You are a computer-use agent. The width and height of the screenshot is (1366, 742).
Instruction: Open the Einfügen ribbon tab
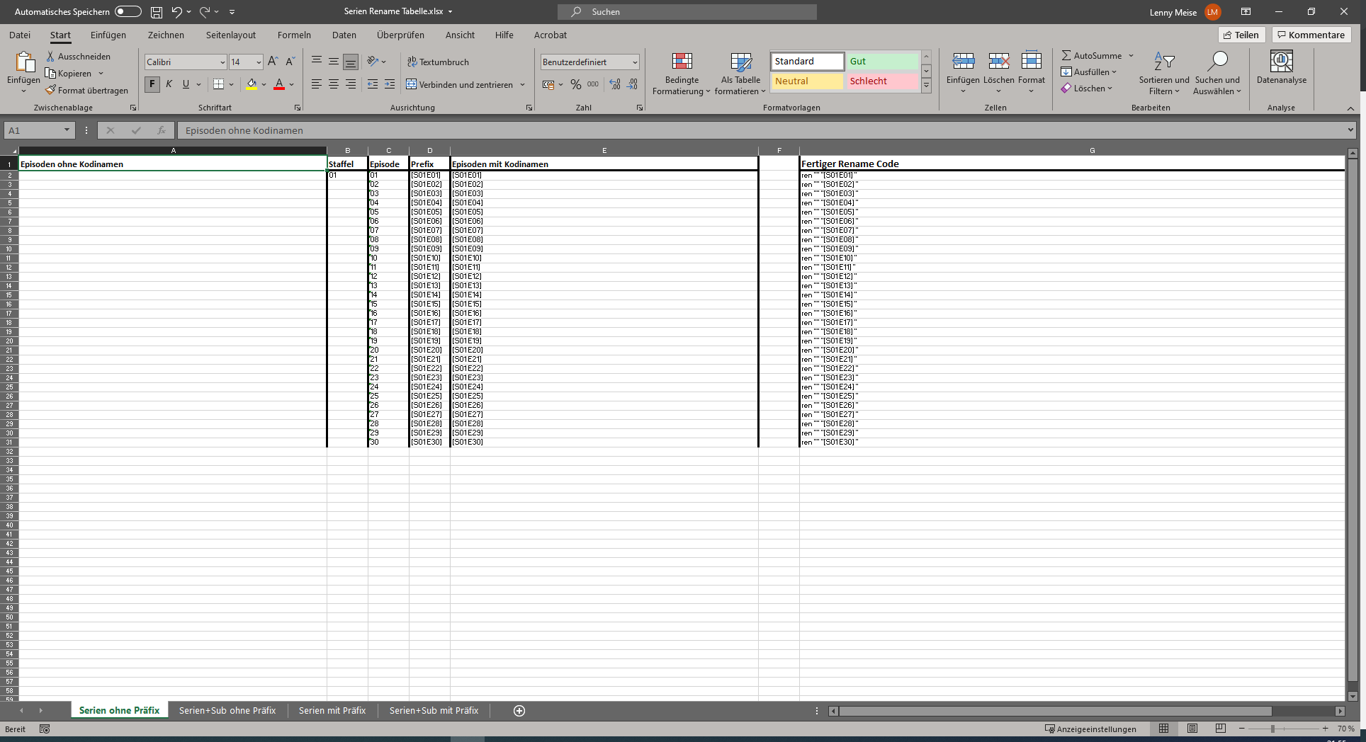tap(108, 35)
